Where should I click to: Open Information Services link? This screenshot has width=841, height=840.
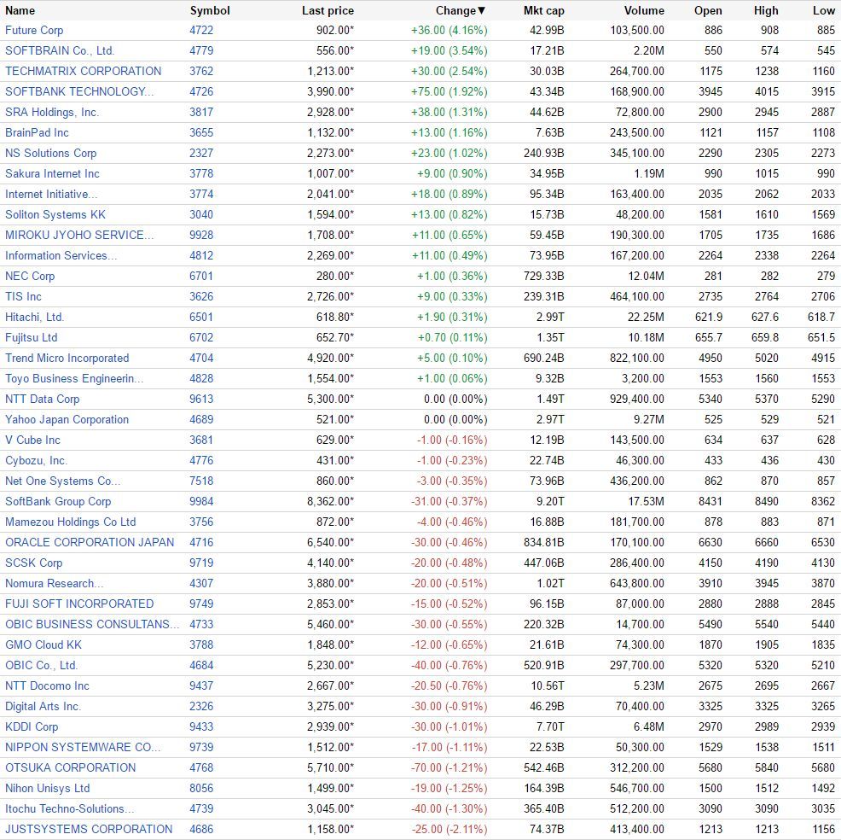(x=61, y=255)
